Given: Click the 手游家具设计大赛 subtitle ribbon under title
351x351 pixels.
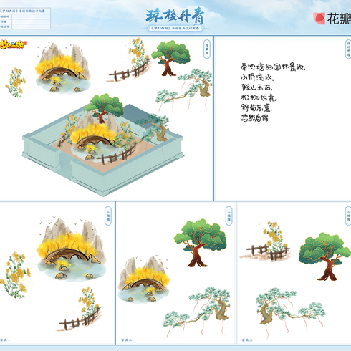Looking at the screenshot, I should point(175,28).
